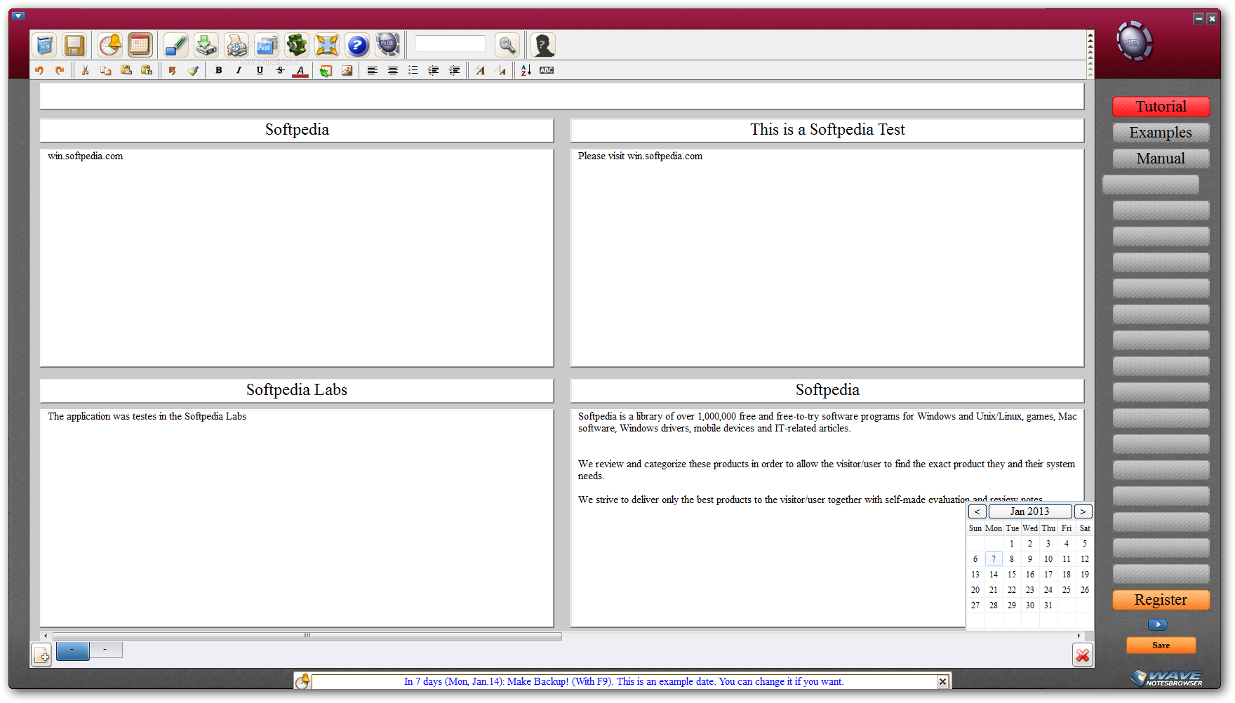Center-align the text

393,70
